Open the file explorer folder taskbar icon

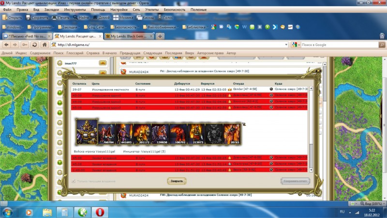pos(47,212)
